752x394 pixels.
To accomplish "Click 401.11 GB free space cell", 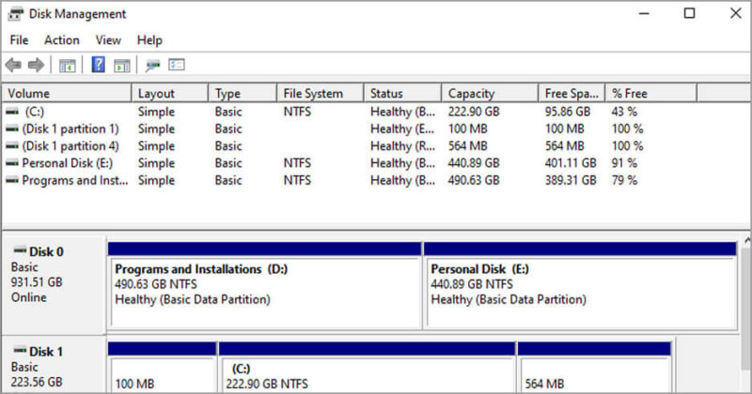I will (x=571, y=163).
